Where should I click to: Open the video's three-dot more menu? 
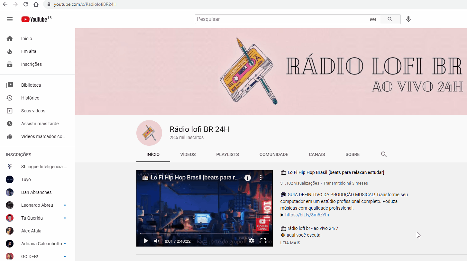pos(261,178)
